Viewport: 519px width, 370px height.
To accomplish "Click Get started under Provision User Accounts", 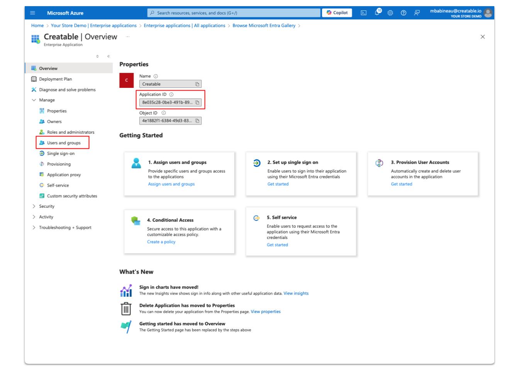I will (402, 184).
